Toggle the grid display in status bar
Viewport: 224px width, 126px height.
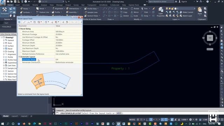click(138, 120)
